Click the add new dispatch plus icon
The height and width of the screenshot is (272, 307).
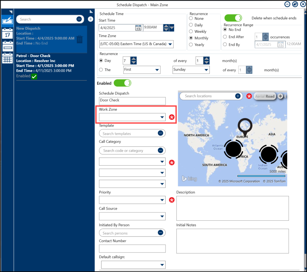pyautogui.click(x=90, y=19)
